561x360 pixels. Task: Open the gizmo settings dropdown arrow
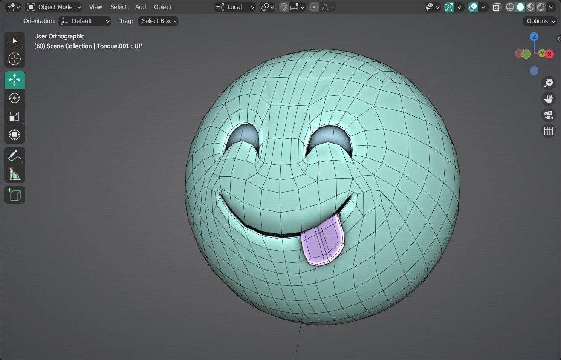pos(459,7)
